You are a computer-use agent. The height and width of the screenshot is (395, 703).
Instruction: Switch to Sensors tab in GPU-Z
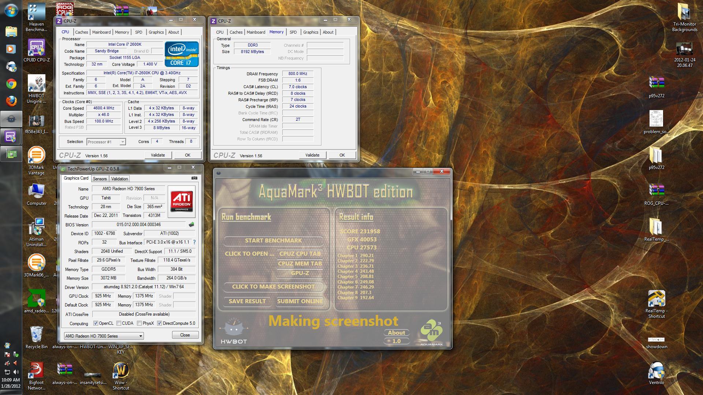pos(100,179)
